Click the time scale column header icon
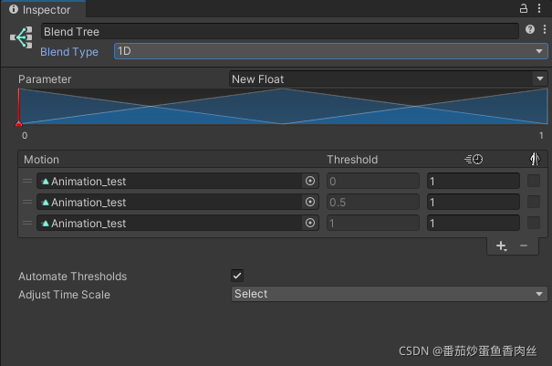The image size is (552, 366). (474, 160)
